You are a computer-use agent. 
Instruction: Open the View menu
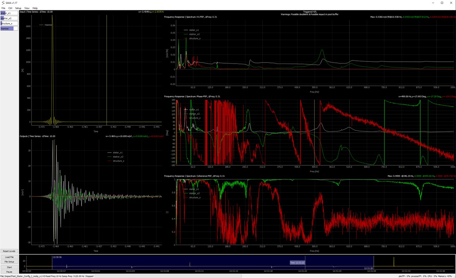click(27, 8)
